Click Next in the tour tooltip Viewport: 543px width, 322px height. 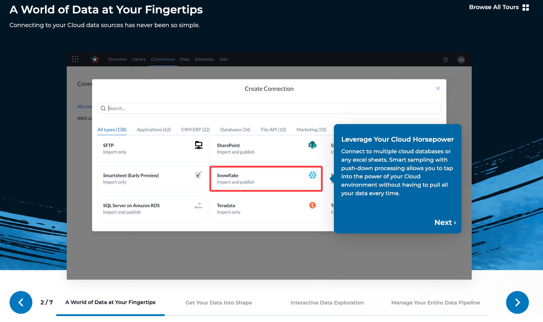coord(444,222)
